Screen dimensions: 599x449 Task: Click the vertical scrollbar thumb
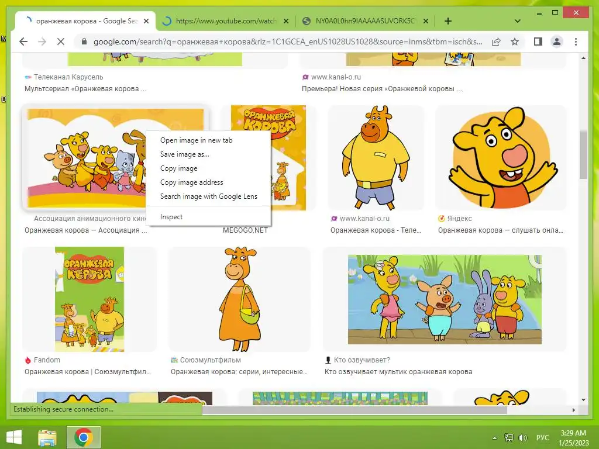583,154
